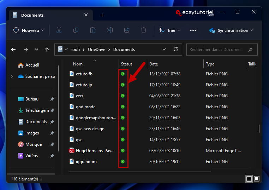Add a new tab with plus button

(102, 15)
